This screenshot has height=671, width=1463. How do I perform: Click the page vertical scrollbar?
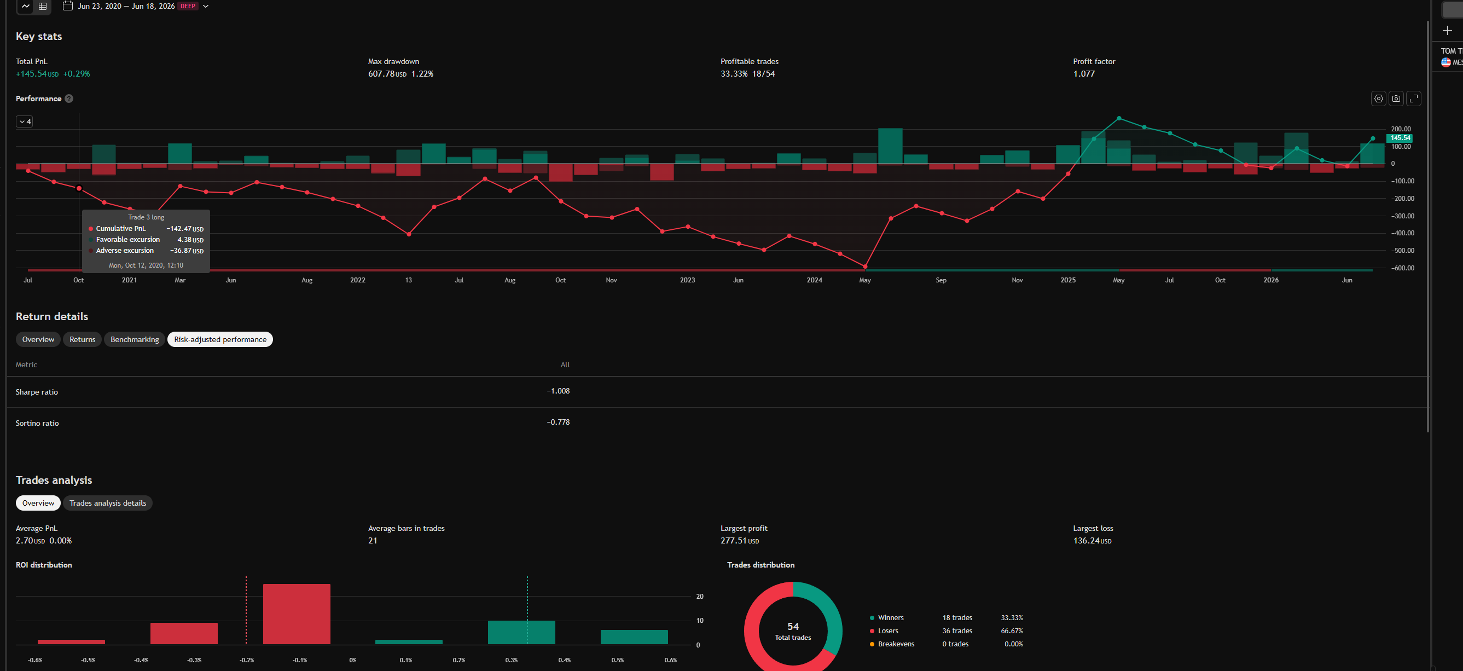1428,227
